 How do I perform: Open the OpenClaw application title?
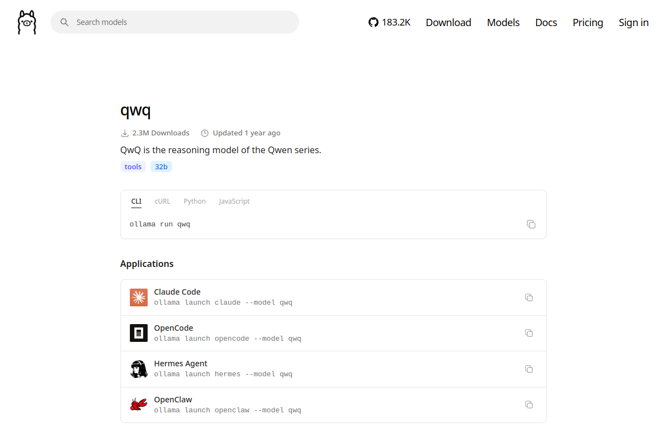pos(173,400)
